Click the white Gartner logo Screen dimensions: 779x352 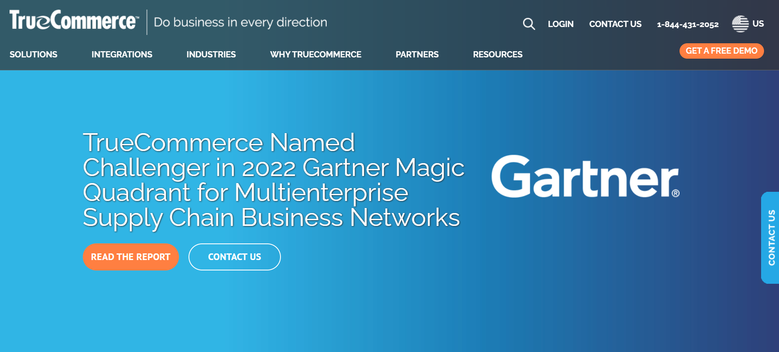[x=585, y=177]
